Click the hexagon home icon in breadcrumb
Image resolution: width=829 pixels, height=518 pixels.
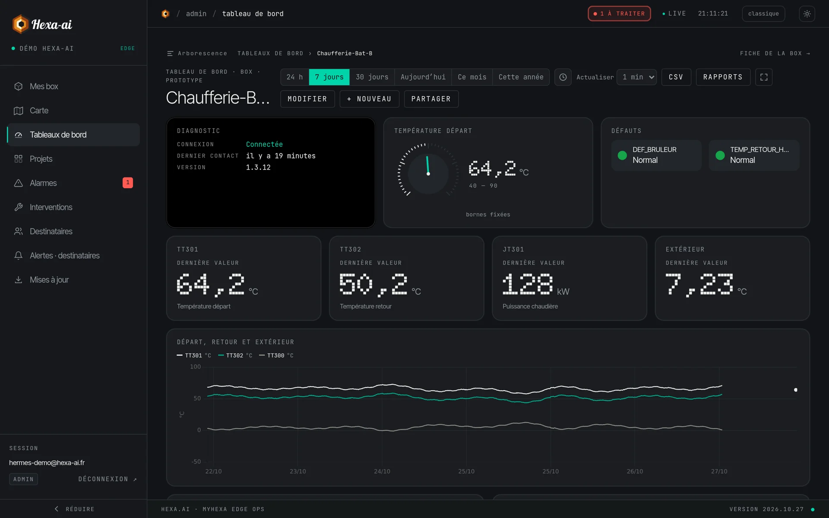coord(165,14)
